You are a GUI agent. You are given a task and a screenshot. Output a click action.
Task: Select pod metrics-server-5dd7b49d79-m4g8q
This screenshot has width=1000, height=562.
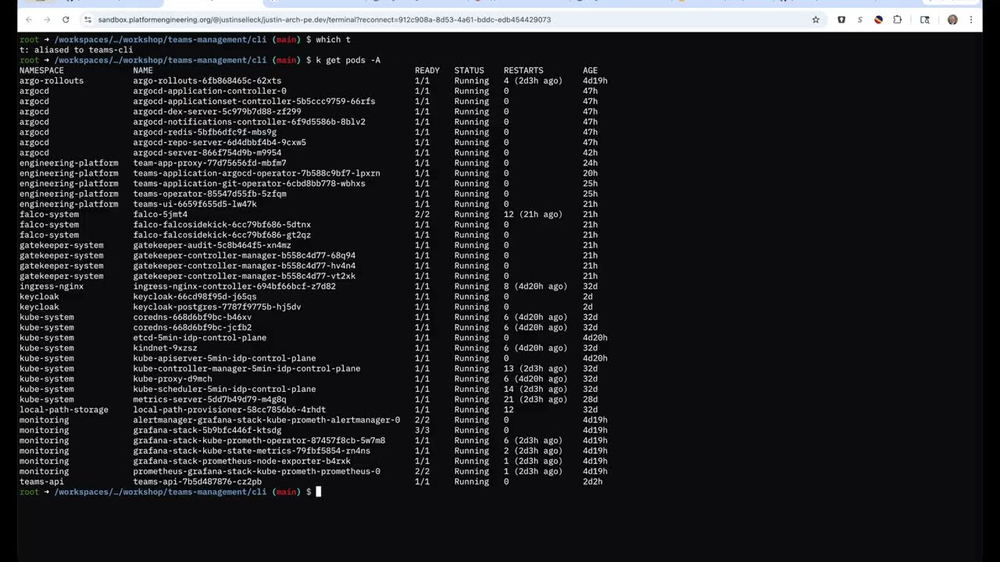pos(209,400)
